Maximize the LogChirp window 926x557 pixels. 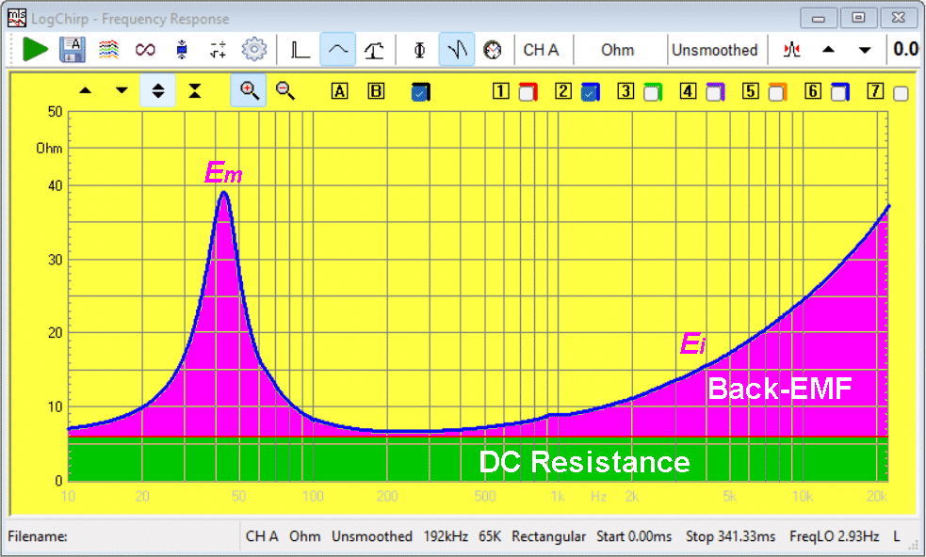coord(858,18)
